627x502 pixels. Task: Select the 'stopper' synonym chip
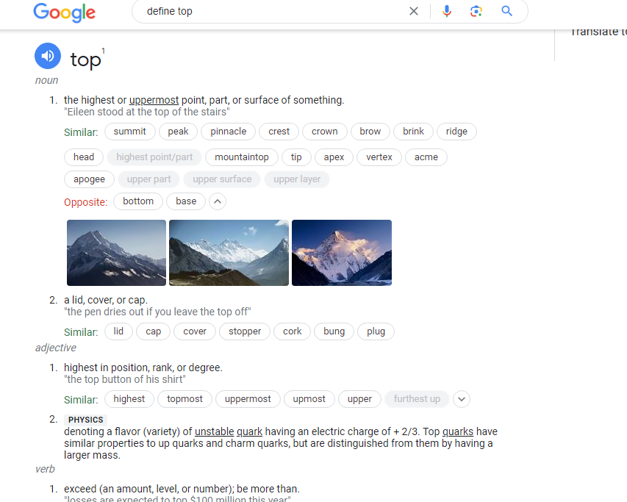tap(245, 331)
